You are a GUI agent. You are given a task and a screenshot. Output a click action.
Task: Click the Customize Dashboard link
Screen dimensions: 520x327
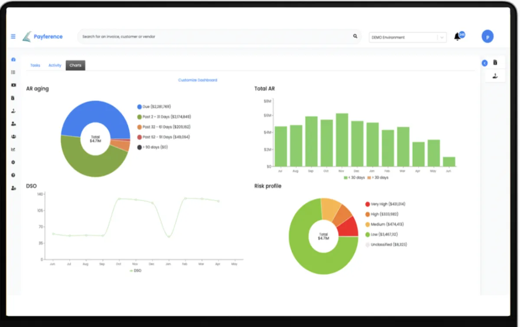(x=198, y=80)
